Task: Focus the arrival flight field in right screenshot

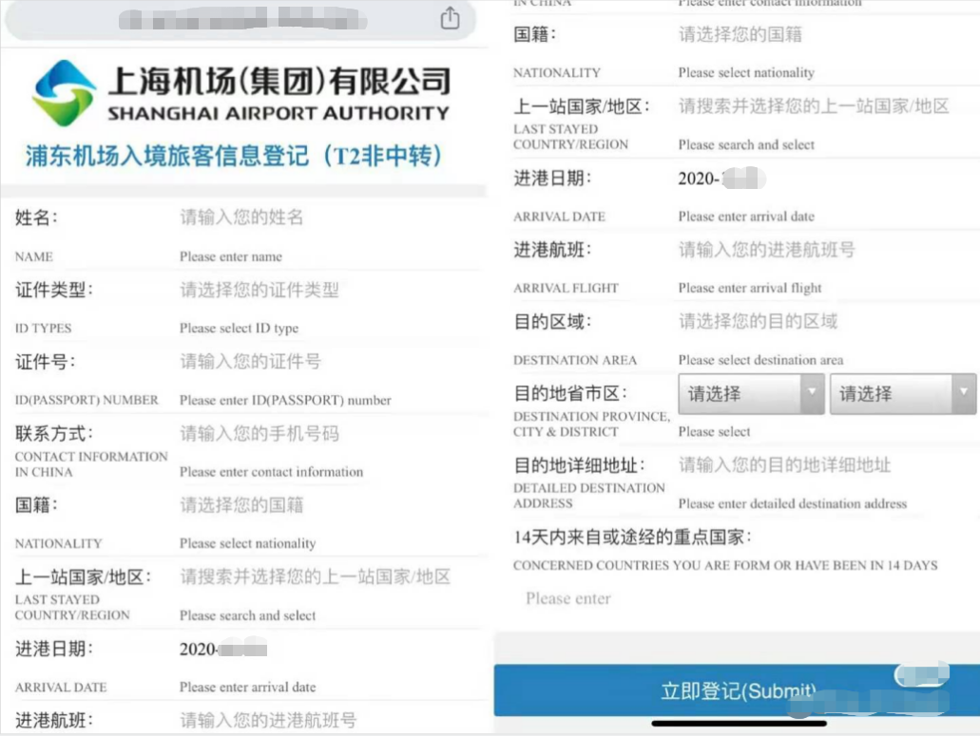Action: point(767,250)
